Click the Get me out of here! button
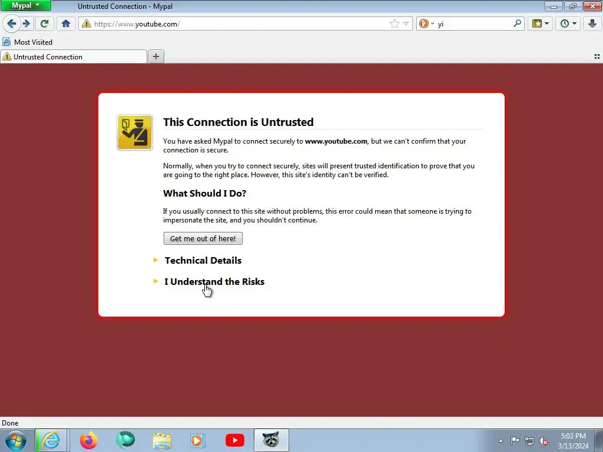This screenshot has height=452, width=603. 203,238
